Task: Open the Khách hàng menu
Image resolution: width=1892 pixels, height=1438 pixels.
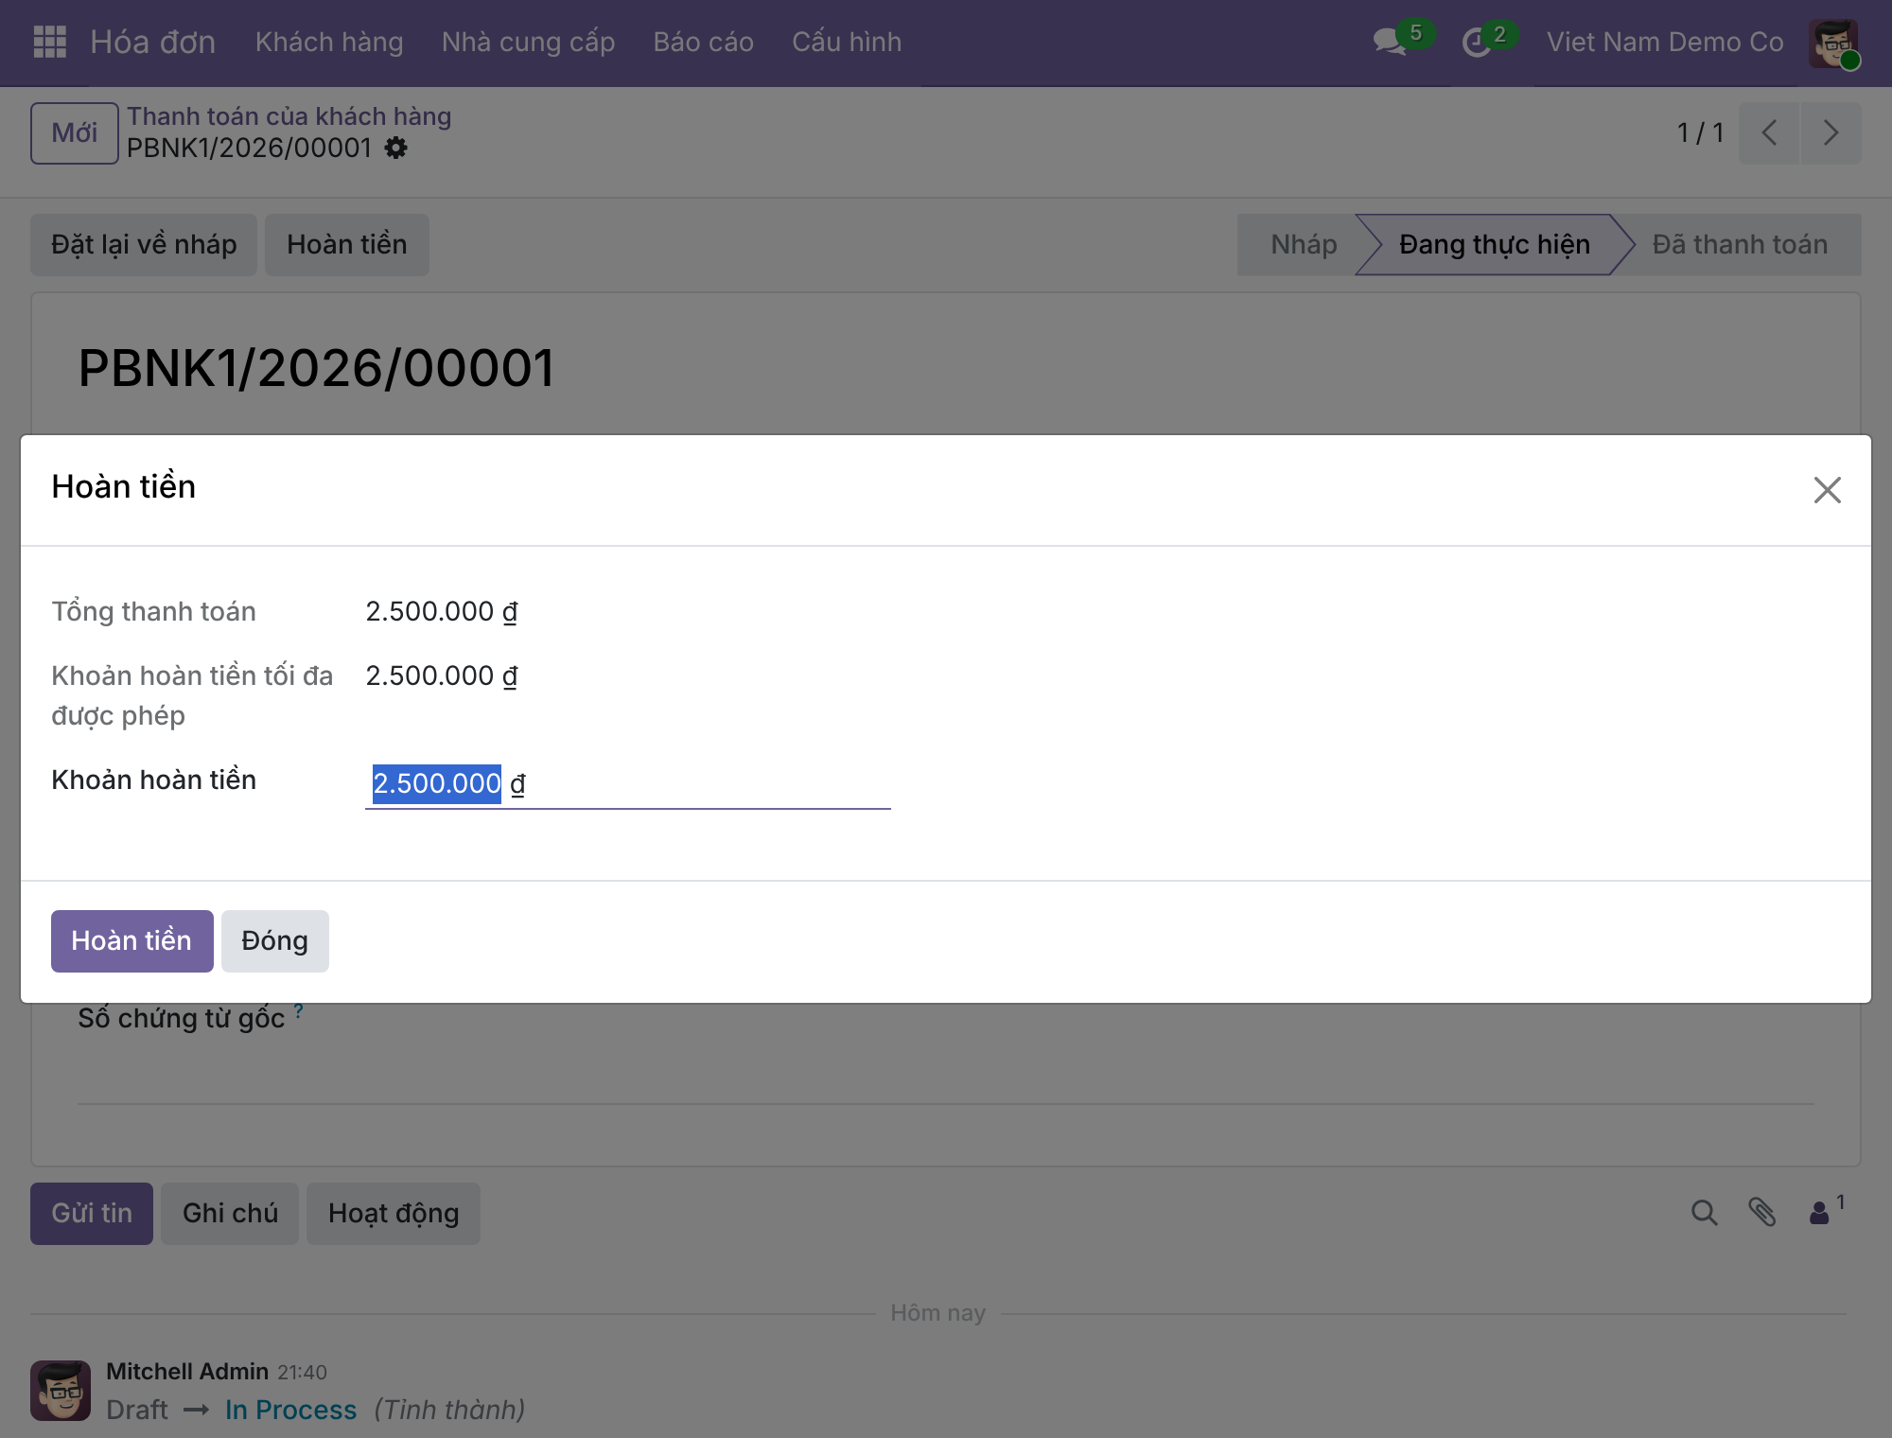Action: (329, 42)
